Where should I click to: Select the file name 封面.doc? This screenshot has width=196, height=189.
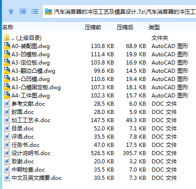[x=23, y=112]
